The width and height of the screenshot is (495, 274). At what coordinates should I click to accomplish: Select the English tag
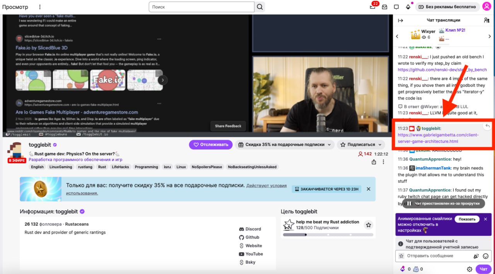click(38, 167)
